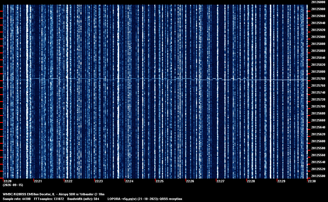Click the 22:20 time axis marker

[8, 181]
